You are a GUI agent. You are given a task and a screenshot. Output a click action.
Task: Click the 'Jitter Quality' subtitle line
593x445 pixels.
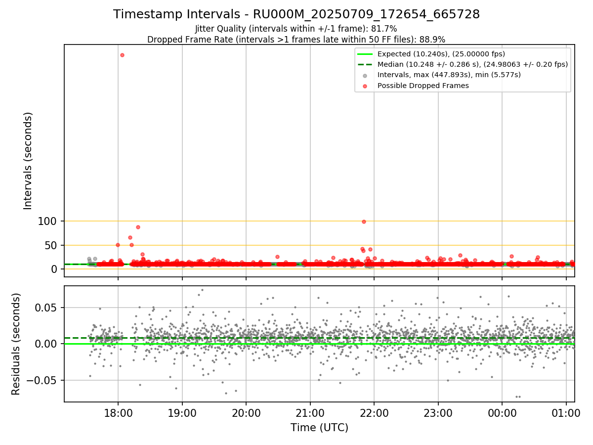coord(296,29)
